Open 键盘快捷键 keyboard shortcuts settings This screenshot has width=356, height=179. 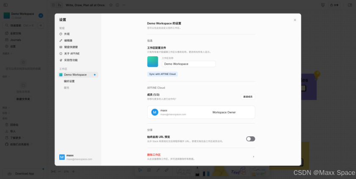(78, 47)
